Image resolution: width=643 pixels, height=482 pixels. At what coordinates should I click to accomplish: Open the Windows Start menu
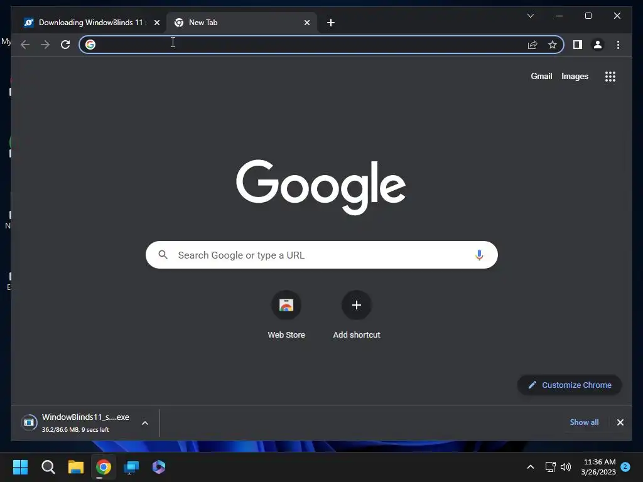pyautogui.click(x=21, y=467)
